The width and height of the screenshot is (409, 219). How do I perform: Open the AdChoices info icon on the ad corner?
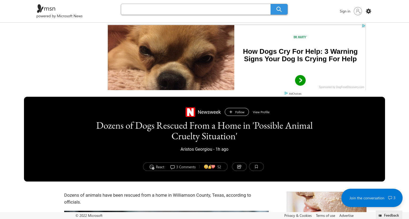[364, 26]
